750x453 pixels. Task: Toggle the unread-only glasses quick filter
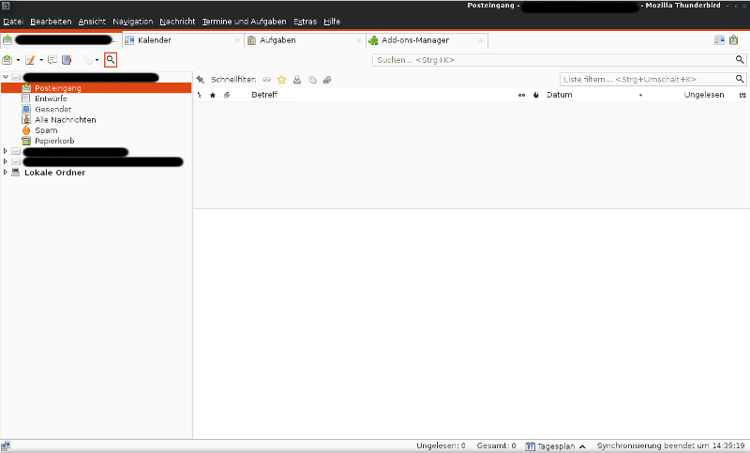(267, 80)
